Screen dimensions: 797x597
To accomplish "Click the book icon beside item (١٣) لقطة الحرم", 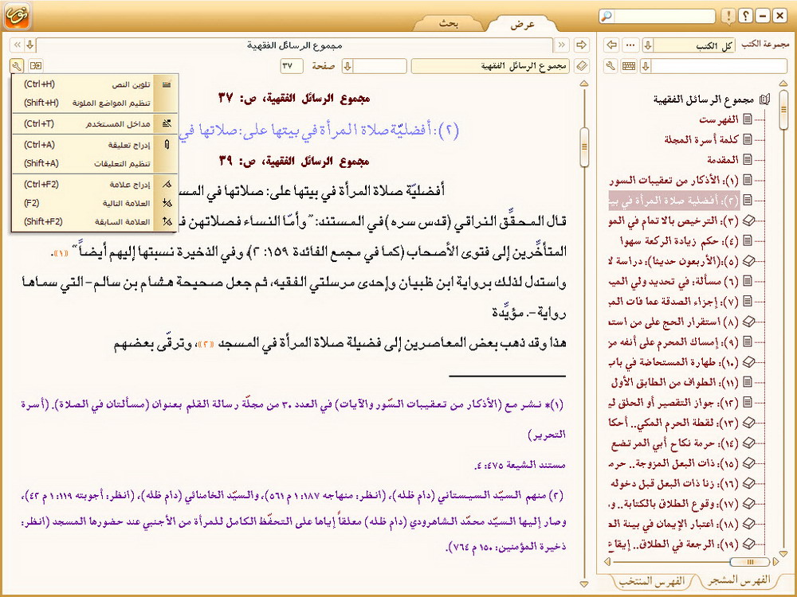I will (x=748, y=423).
